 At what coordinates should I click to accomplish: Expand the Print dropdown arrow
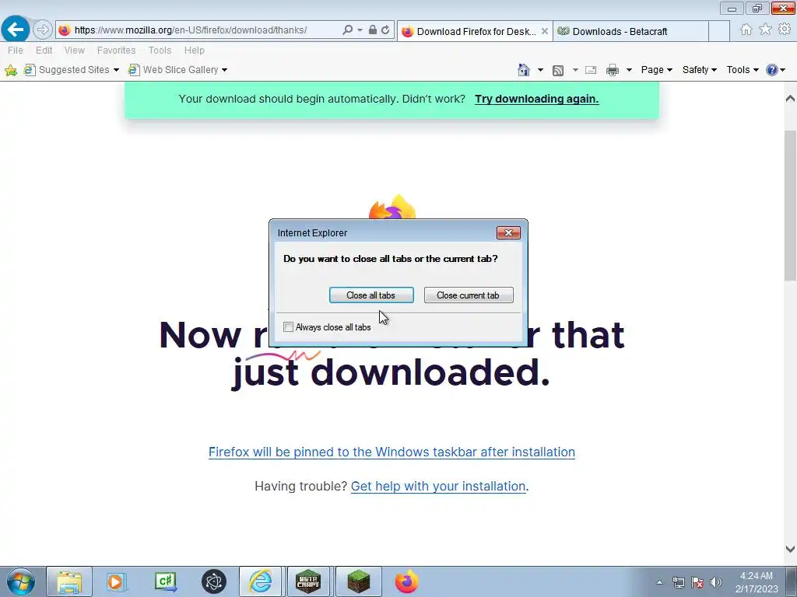click(629, 70)
